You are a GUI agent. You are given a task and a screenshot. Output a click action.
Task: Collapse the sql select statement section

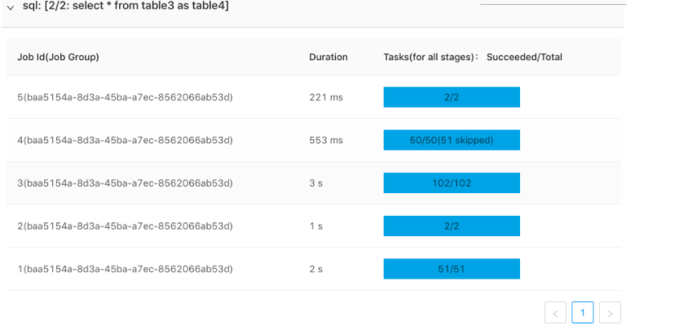pos(10,7)
